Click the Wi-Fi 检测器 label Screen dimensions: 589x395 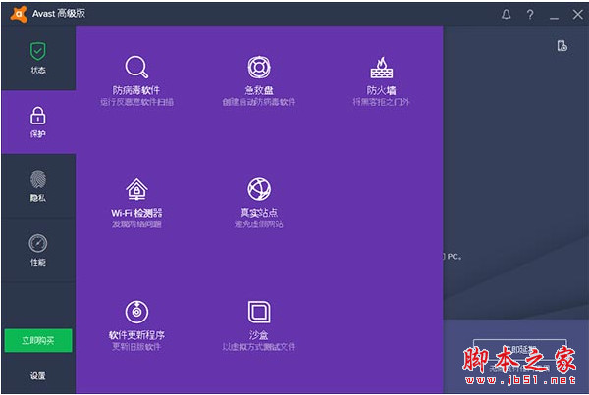point(136,213)
